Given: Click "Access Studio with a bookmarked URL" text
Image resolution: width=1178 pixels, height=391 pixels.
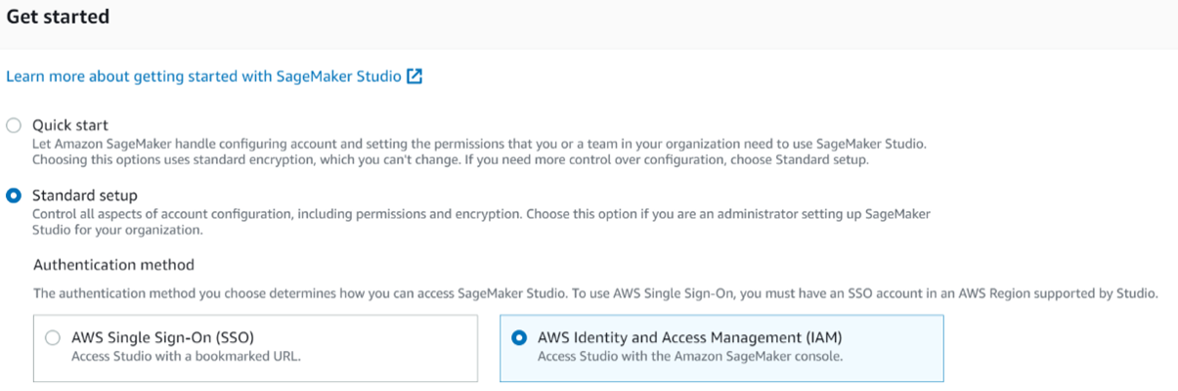Looking at the screenshot, I should click(x=186, y=357).
